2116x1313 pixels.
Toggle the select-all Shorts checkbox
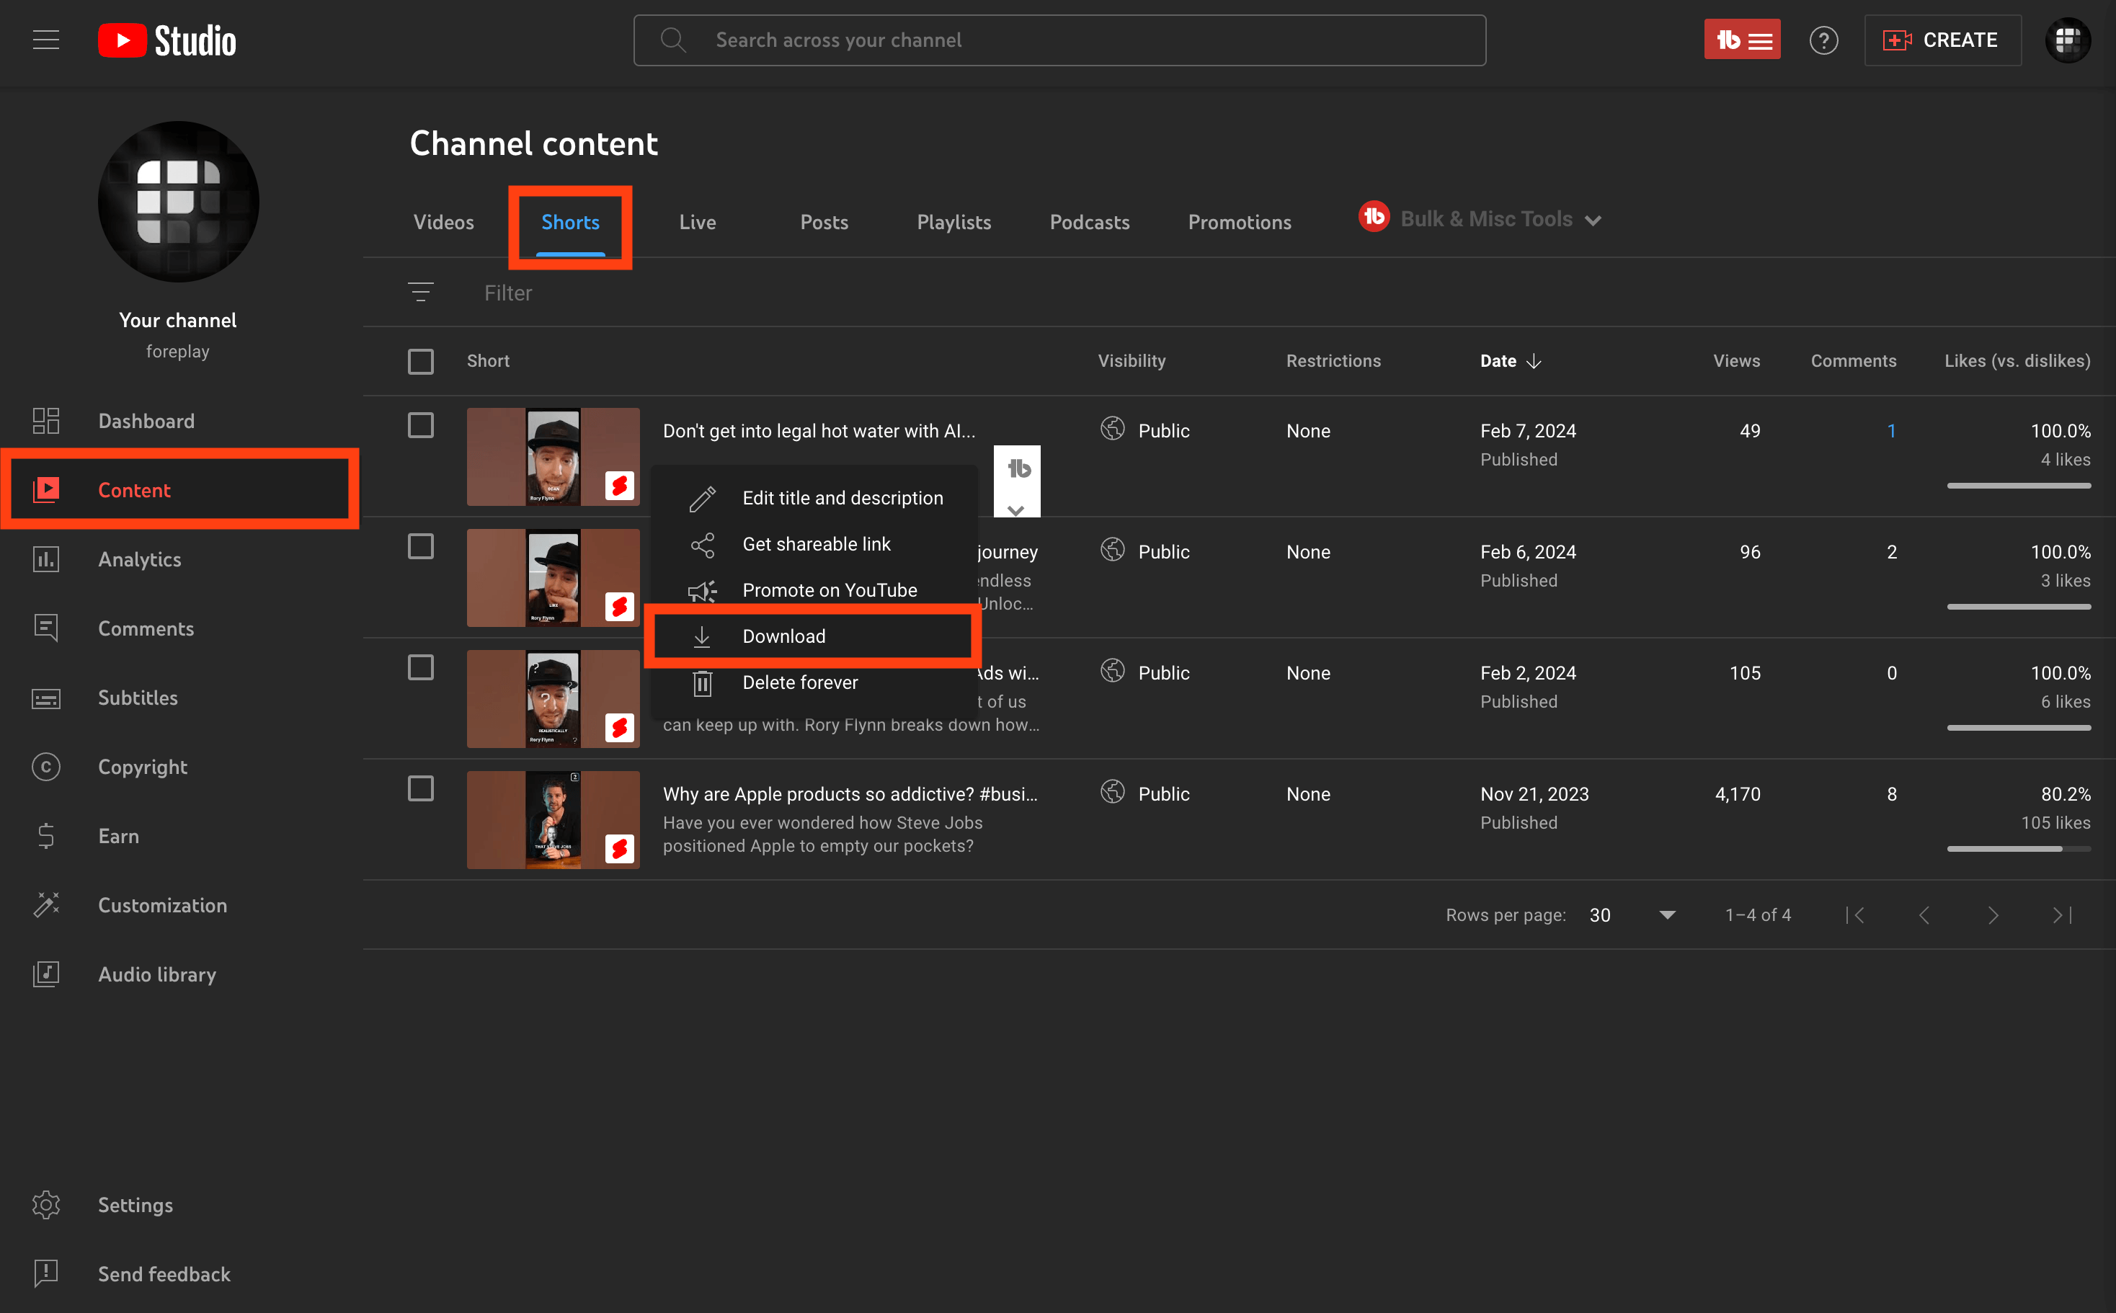point(420,361)
